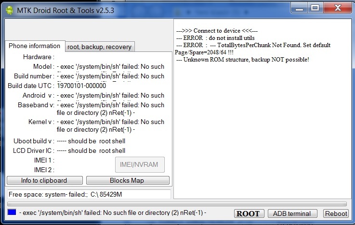Launch the ADB terminal
This screenshot has width=355, height=225.
pos(292,213)
